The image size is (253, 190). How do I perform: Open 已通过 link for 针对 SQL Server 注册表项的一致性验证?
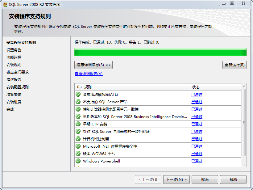click(197, 132)
